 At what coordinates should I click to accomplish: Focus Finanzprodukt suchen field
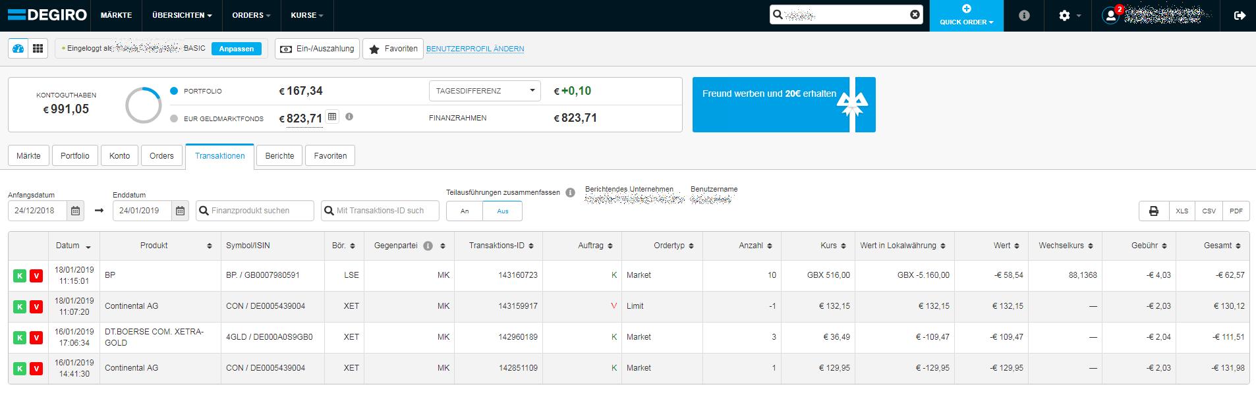click(255, 211)
